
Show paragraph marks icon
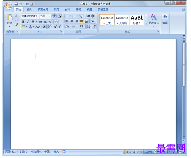pos(94,26)
